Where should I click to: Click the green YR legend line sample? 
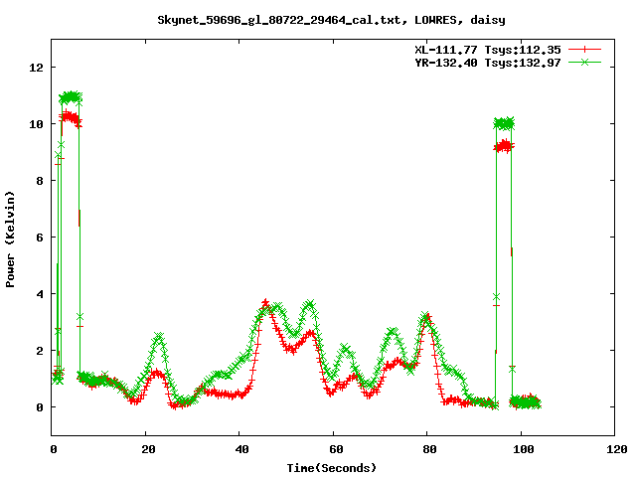[584, 62]
